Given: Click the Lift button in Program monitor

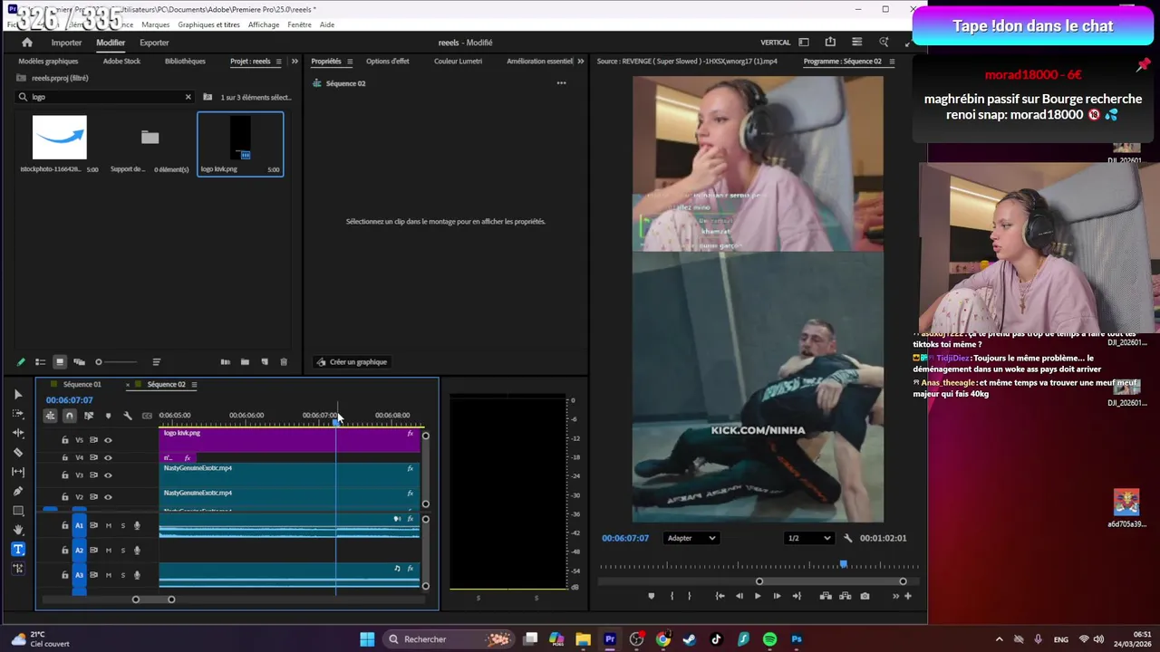Looking at the screenshot, I should pyautogui.click(x=826, y=596).
